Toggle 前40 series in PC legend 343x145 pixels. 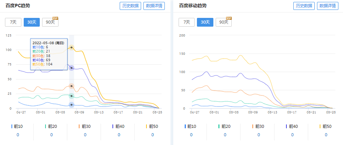click(x=119, y=126)
